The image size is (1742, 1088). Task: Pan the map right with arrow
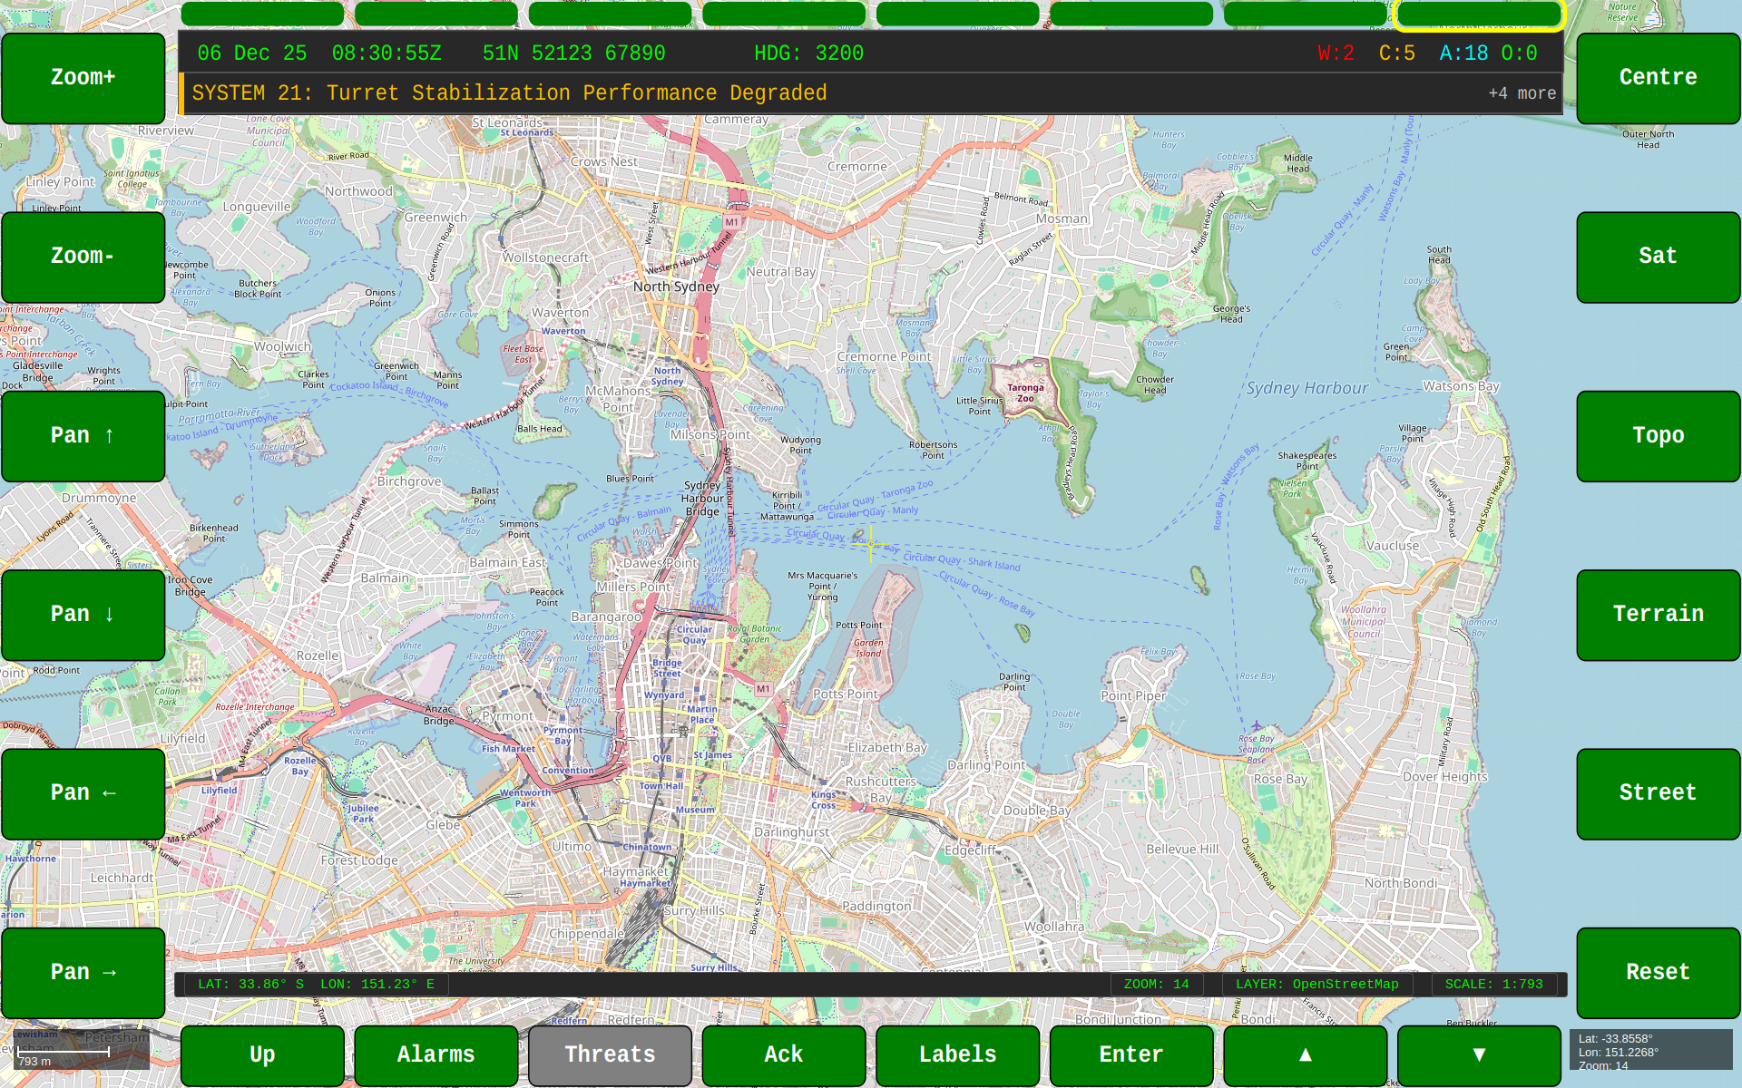[x=83, y=972]
